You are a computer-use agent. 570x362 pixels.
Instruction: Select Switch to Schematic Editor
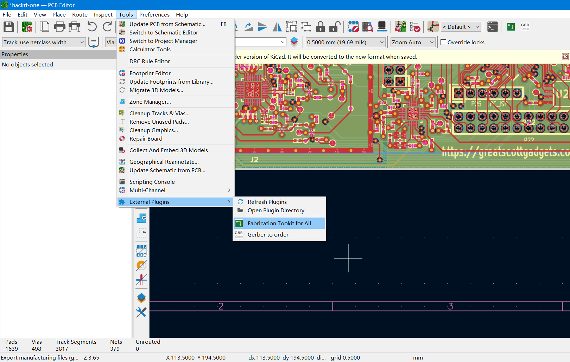[176, 32]
